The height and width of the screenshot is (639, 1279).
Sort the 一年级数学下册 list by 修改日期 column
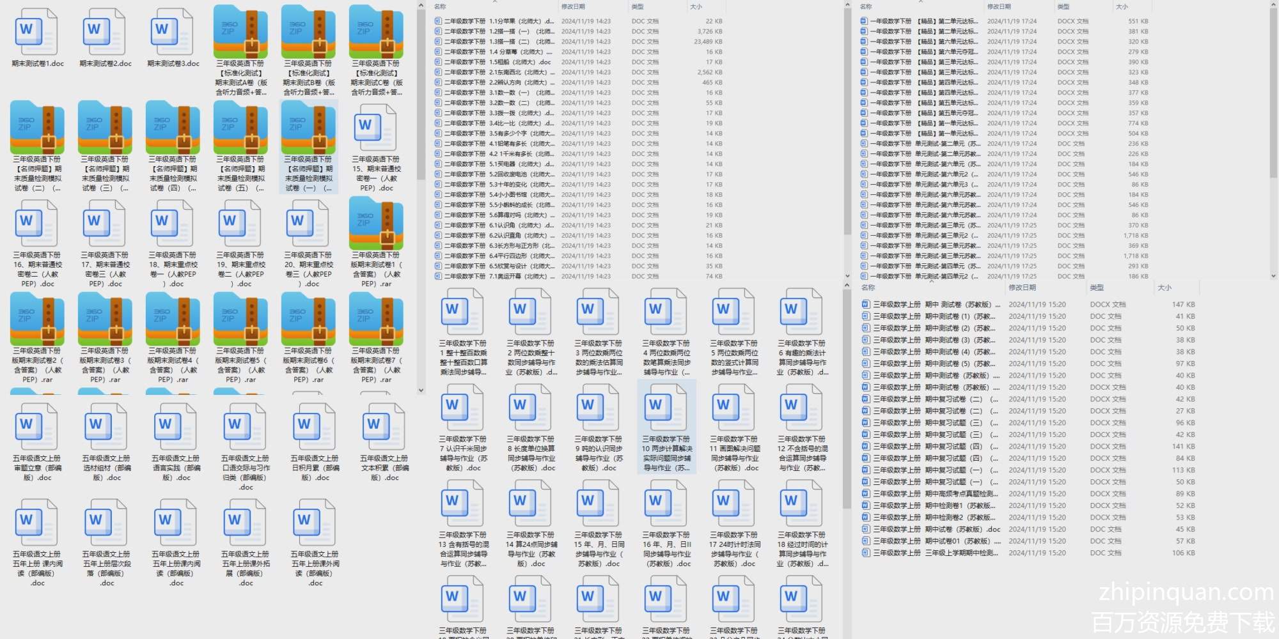[x=999, y=6]
